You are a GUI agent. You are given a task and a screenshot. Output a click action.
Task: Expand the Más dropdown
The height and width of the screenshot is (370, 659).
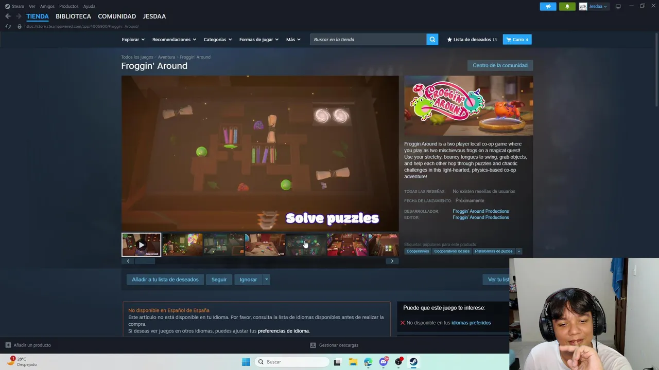(293, 40)
